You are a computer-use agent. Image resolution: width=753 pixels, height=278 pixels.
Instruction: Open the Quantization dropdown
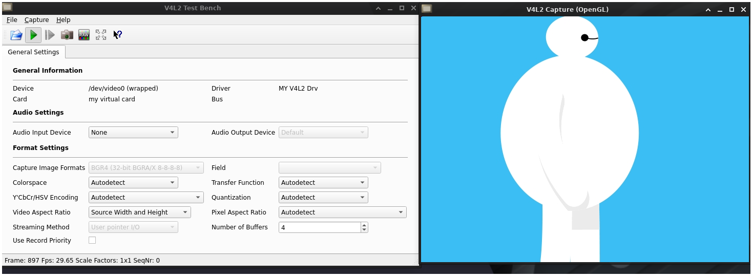[323, 197]
